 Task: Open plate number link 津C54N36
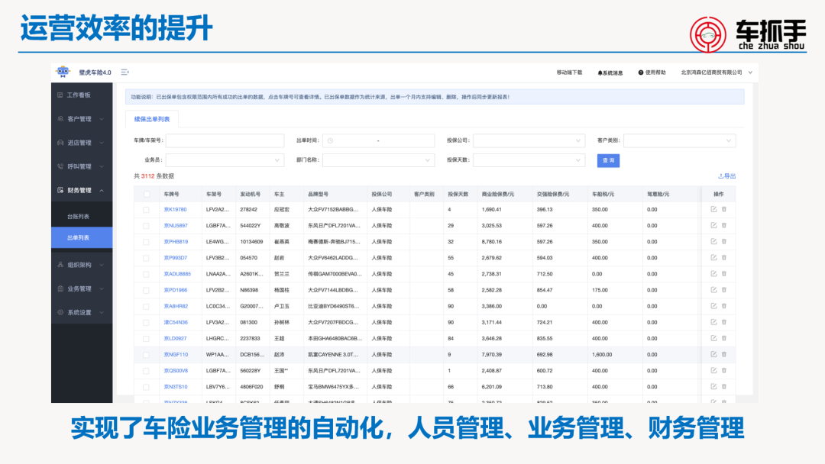click(x=176, y=323)
